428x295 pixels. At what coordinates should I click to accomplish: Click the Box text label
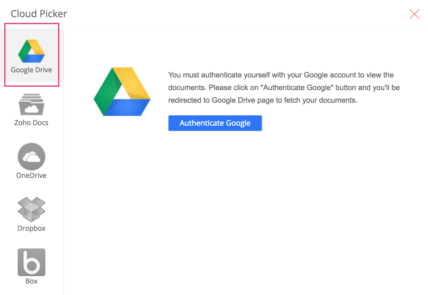tap(32, 281)
